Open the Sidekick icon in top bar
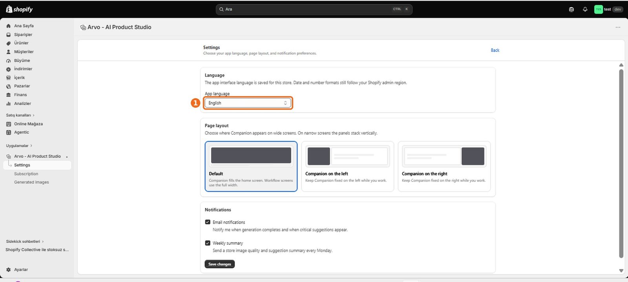Image resolution: width=628 pixels, height=282 pixels. point(571,9)
